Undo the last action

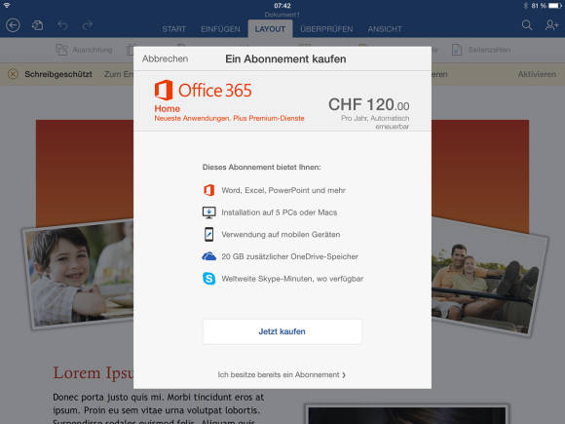[62, 25]
